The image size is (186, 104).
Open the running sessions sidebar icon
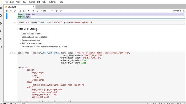tap(1, 16)
